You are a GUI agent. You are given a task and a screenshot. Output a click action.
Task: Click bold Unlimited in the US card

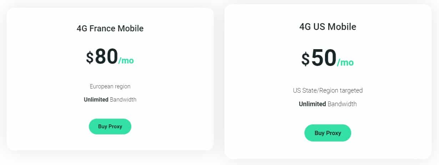click(312, 104)
